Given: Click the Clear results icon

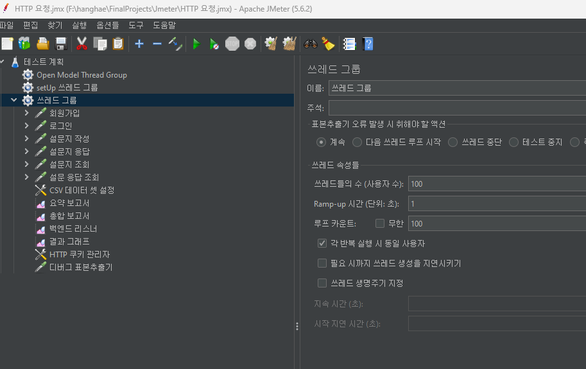Looking at the screenshot, I should point(271,44).
